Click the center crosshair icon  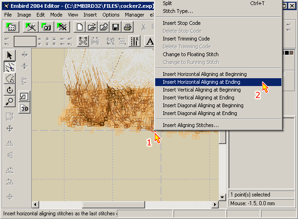(x=10, y=197)
